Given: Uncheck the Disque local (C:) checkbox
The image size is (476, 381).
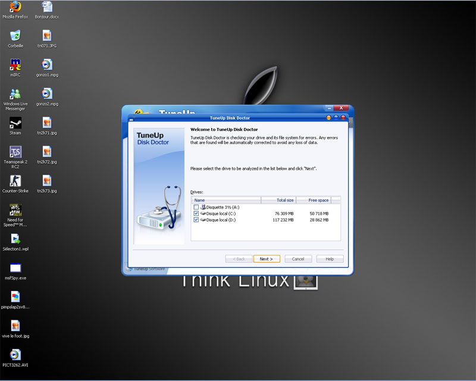Looking at the screenshot, I should 196,214.
